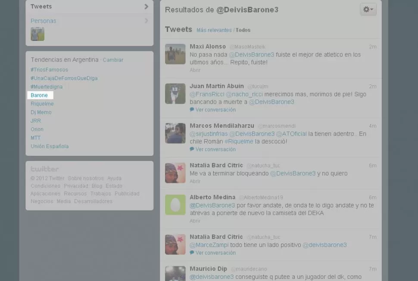The image size is (418, 281).
Task: Expand the Tweets section chevron
Action: click(146, 6)
